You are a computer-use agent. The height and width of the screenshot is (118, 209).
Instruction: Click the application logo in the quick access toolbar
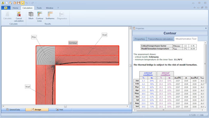[3, 3]
